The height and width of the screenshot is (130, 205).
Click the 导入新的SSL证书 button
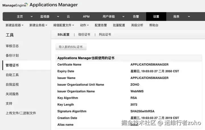[71, 47]
